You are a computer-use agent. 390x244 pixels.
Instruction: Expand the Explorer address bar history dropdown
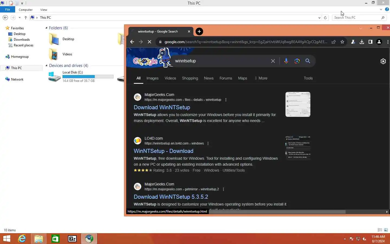(319, 18)
